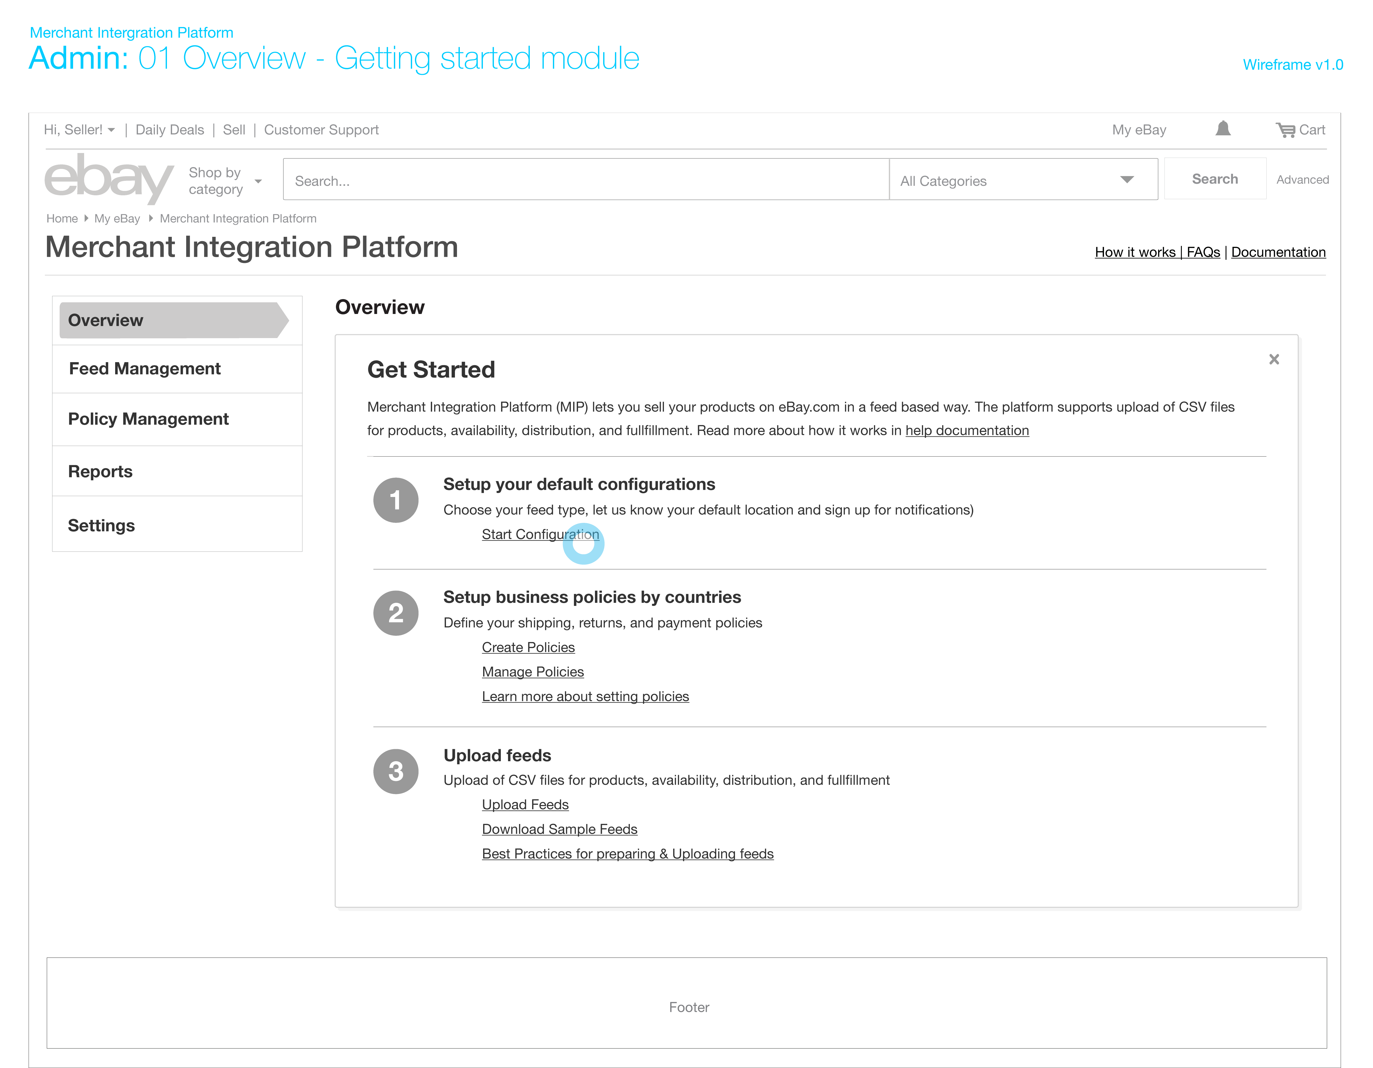
Task: Click the step 3 circle icon
Action: pos(395,771)
